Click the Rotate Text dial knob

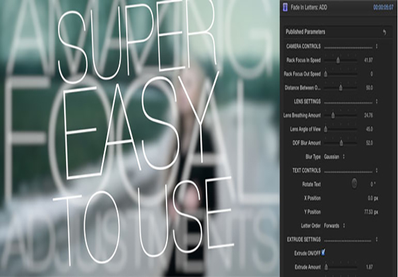(354, 183)
